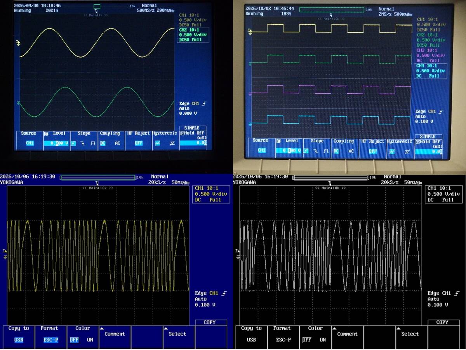Choose low hysteresis icon on the sine-wave scope

click(157, 143)
